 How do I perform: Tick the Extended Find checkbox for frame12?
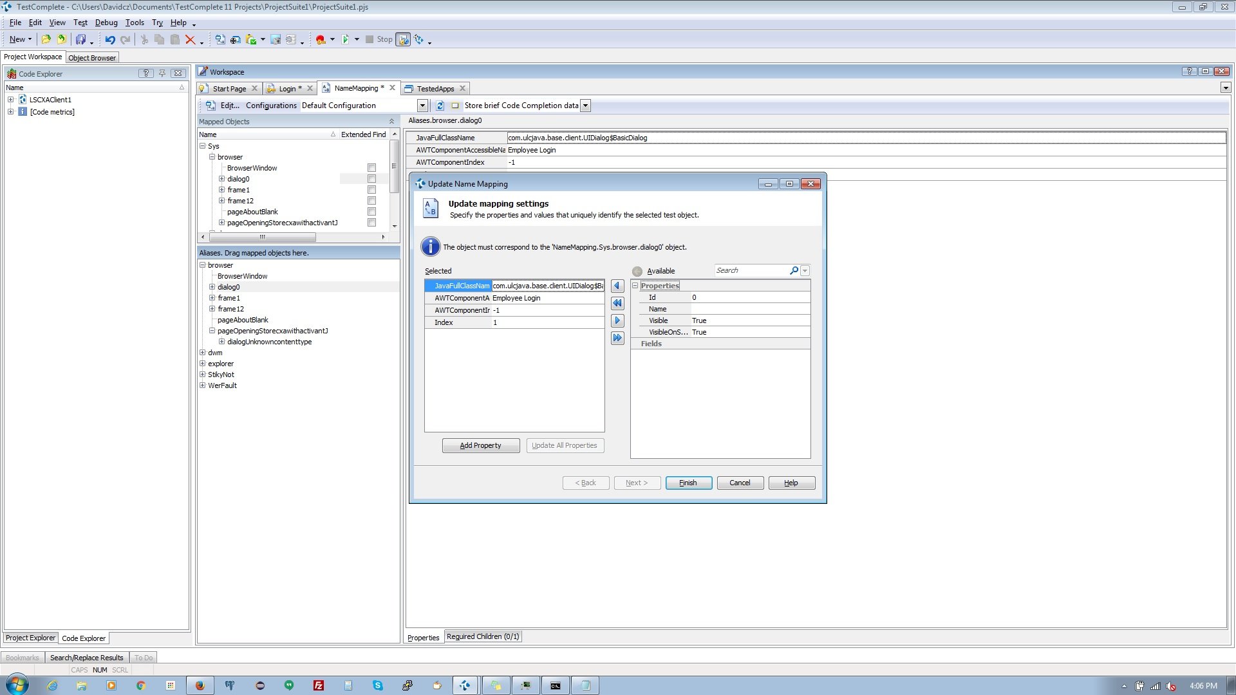371,201
